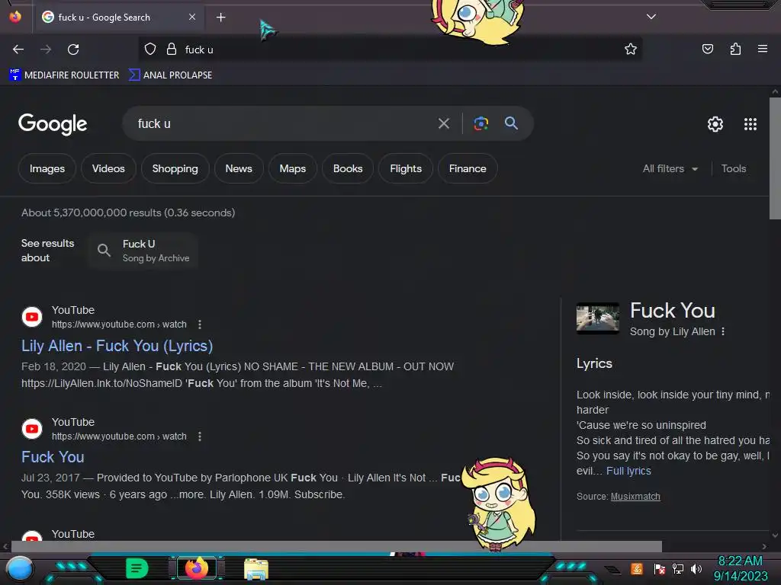Image resolution: width=781 pixels, height=585 pixels.
Task: Switch to News results
Action: coord(239,168)
